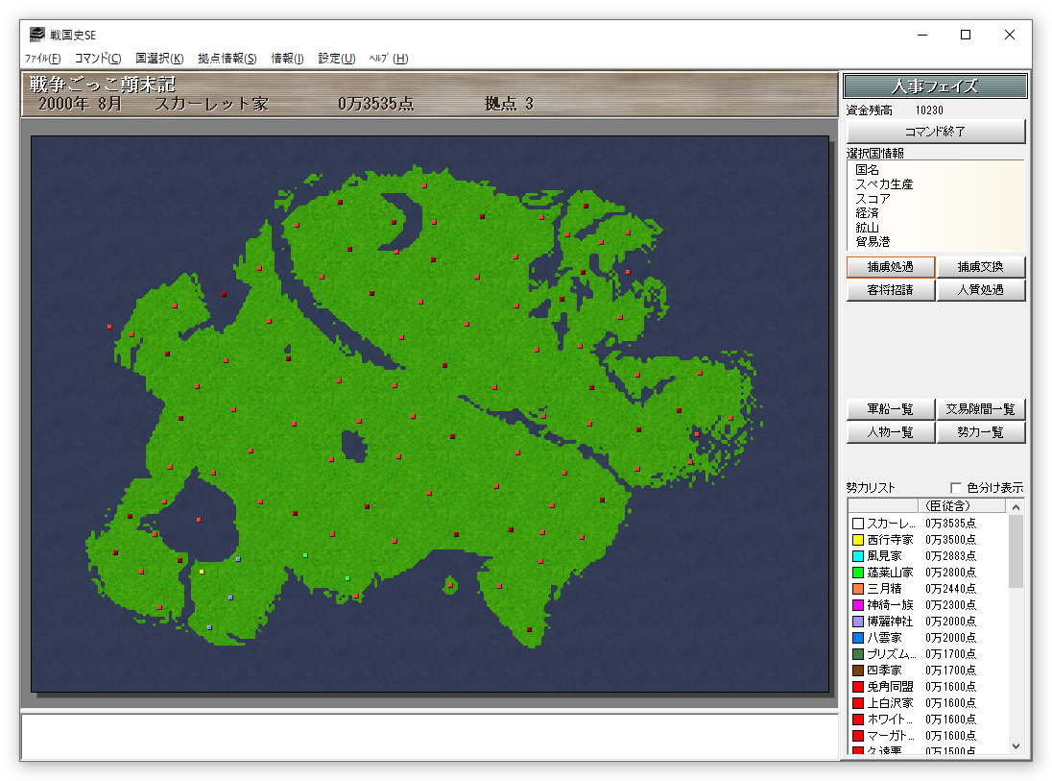1052x781 pixels.
Task: Click the orange 三月精 faction color box
Action: [858, 589]
